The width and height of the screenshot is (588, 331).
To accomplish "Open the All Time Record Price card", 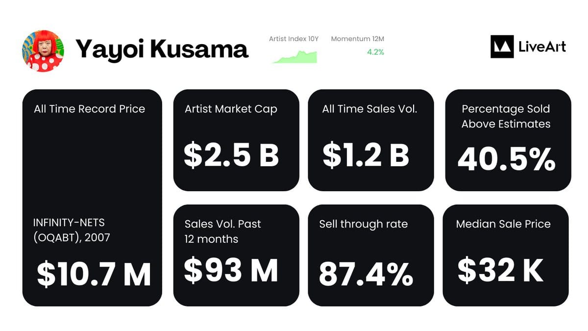I will click(92, 198).
